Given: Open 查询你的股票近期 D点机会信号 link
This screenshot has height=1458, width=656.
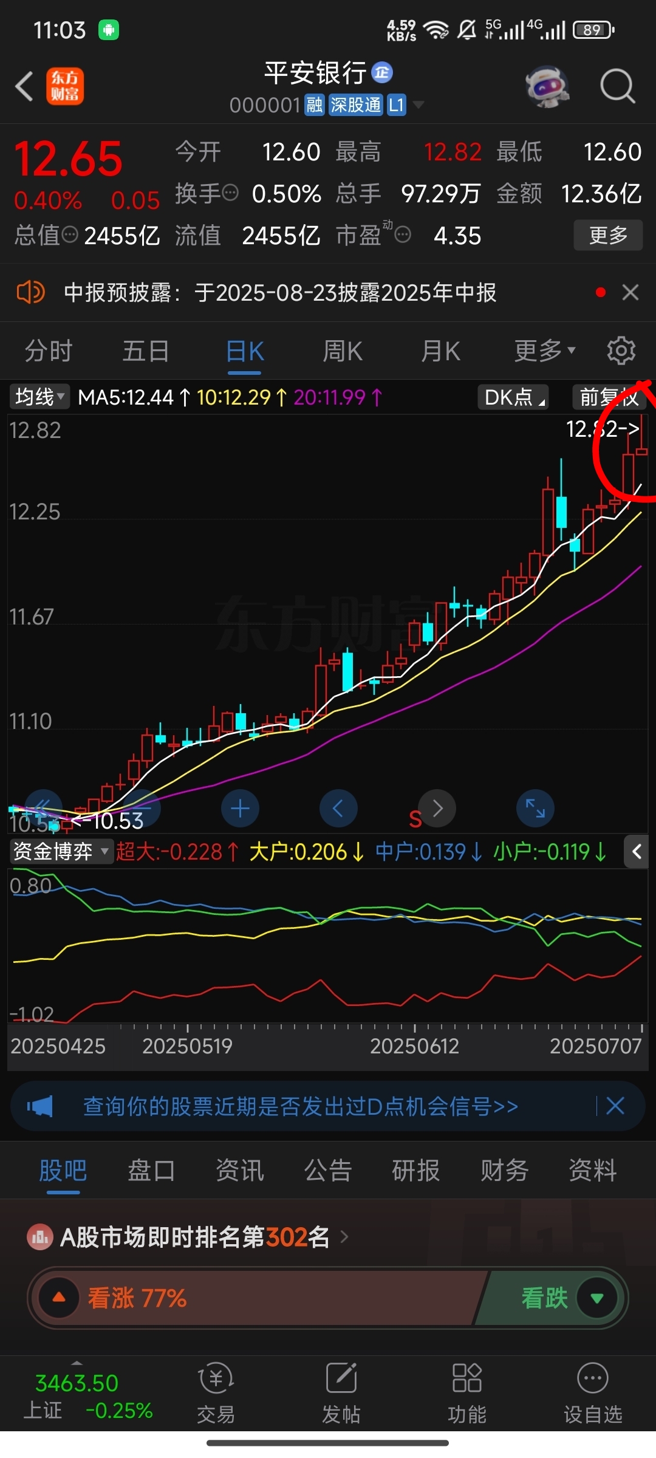Looking at the screenshot, I should [x=301, y=1106].
